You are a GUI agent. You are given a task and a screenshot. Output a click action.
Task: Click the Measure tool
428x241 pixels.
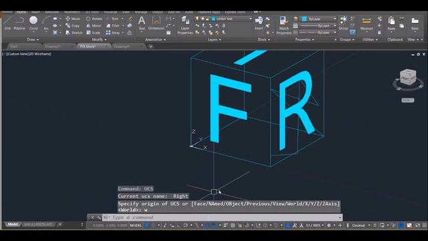coord(366,23)
